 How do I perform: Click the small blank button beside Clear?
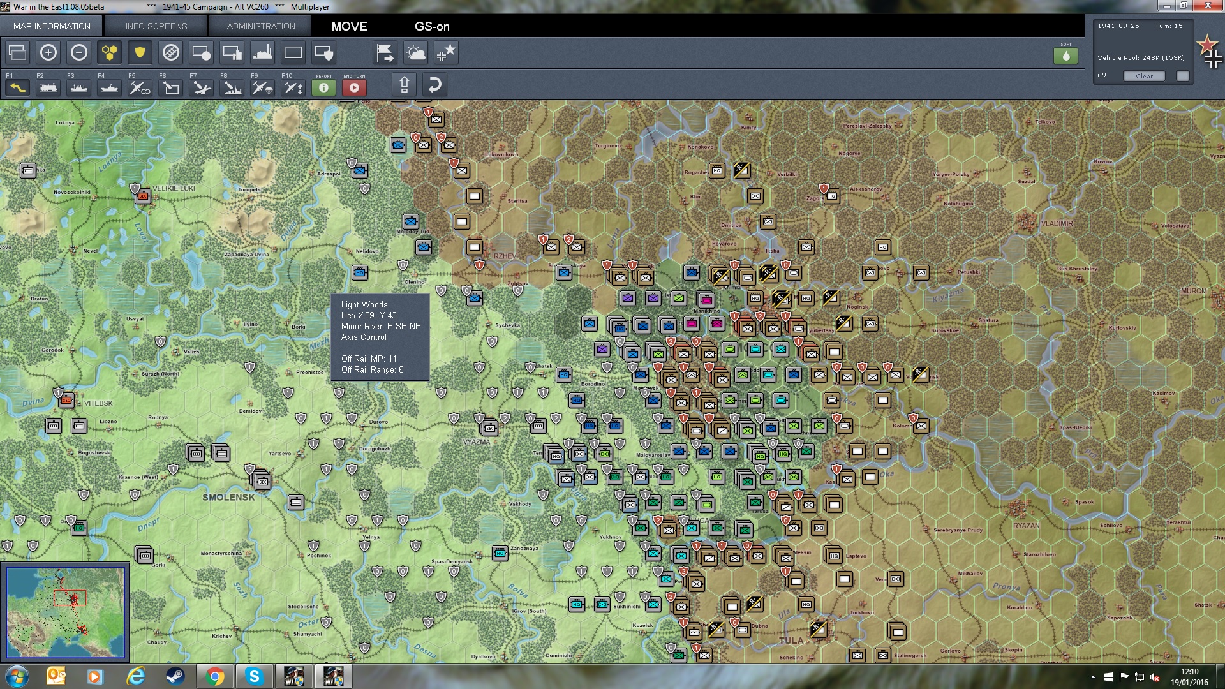1182,76
